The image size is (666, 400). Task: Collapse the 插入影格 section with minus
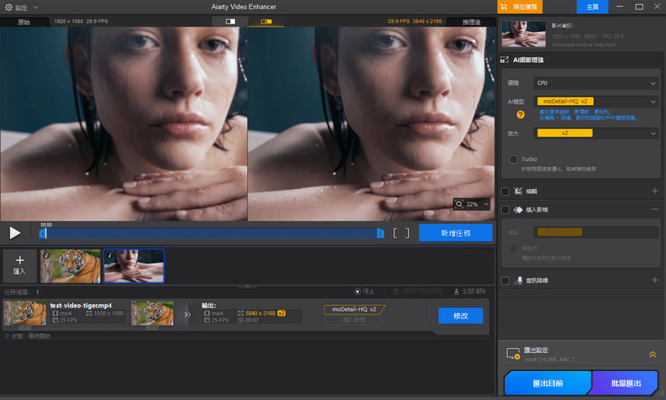(654, 209)
